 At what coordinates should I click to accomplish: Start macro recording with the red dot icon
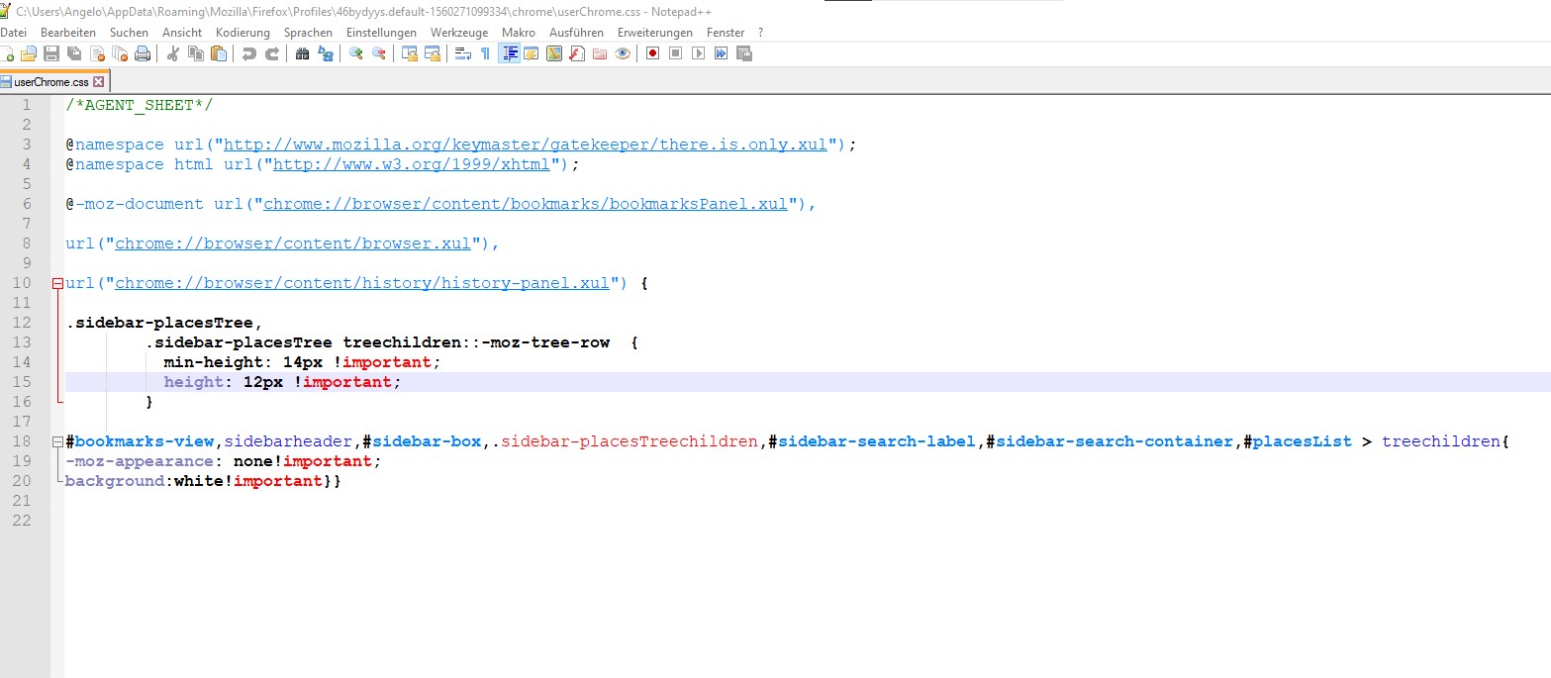(652, 53)
